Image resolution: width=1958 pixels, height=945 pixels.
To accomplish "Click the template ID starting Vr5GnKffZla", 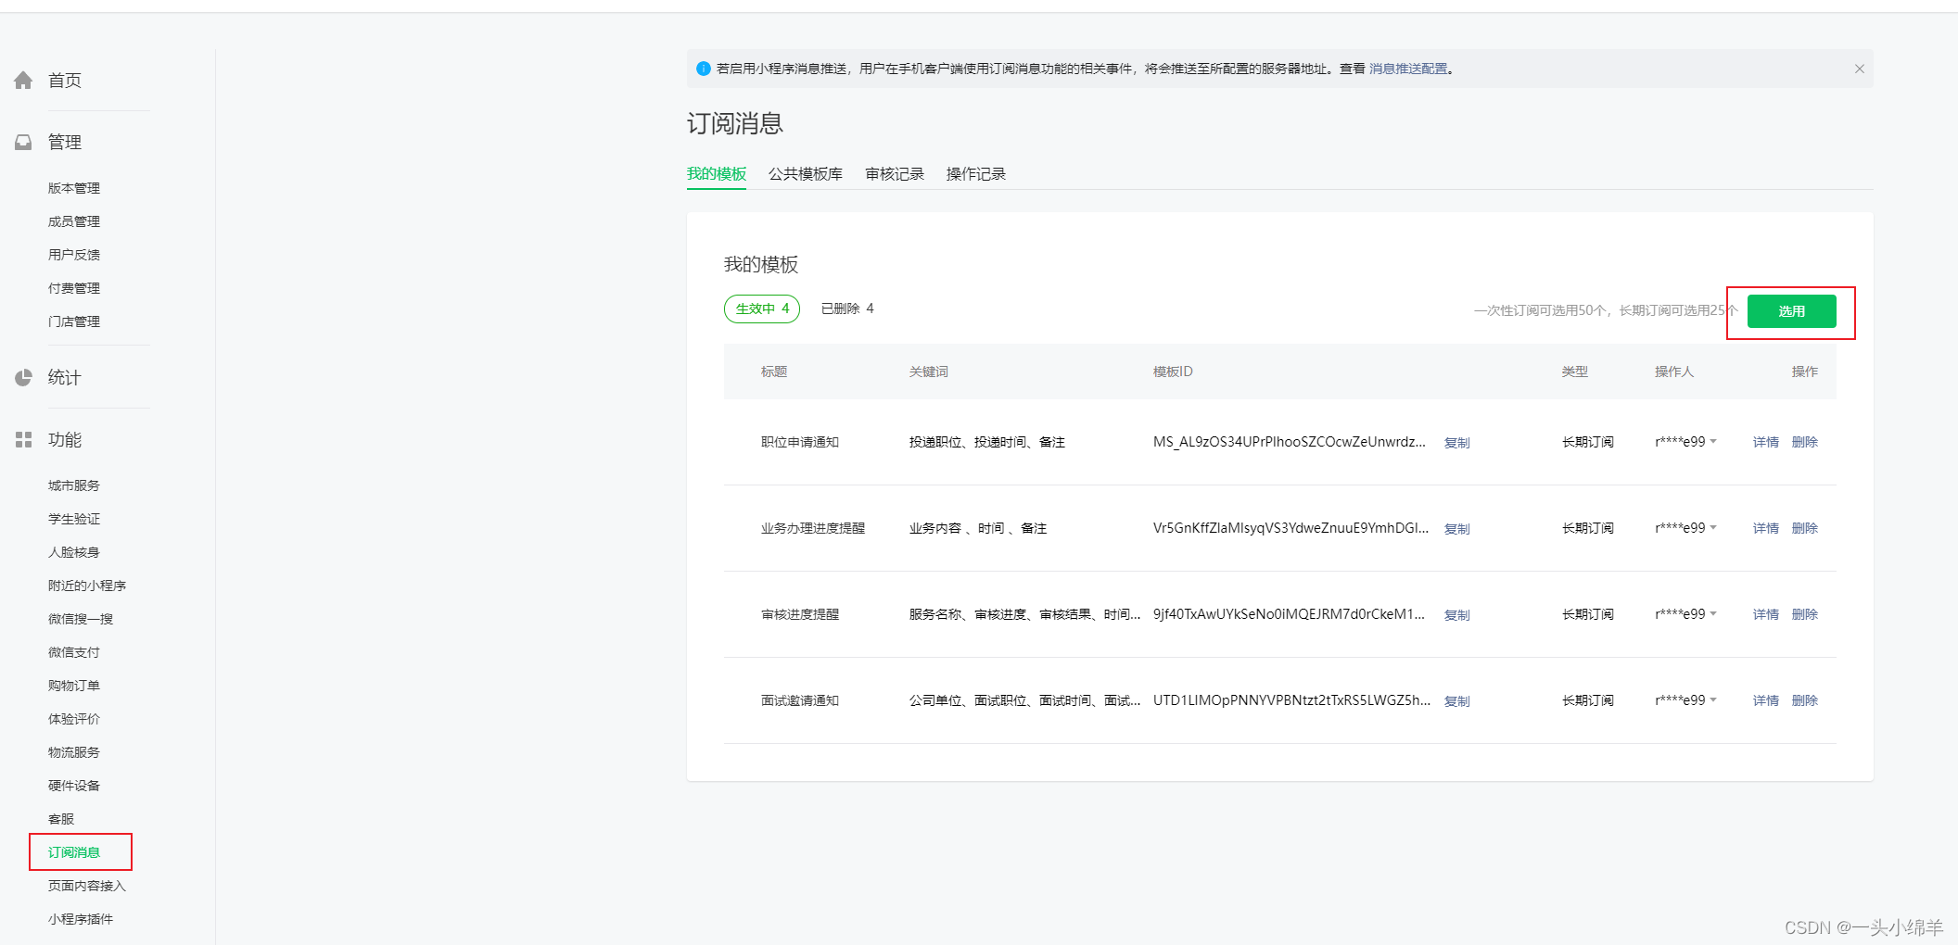I will (x=1290, y=528).
